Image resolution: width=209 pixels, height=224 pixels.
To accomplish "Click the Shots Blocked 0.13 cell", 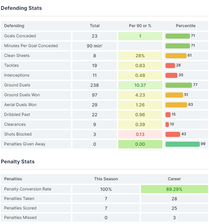I will tap(140, 134).
